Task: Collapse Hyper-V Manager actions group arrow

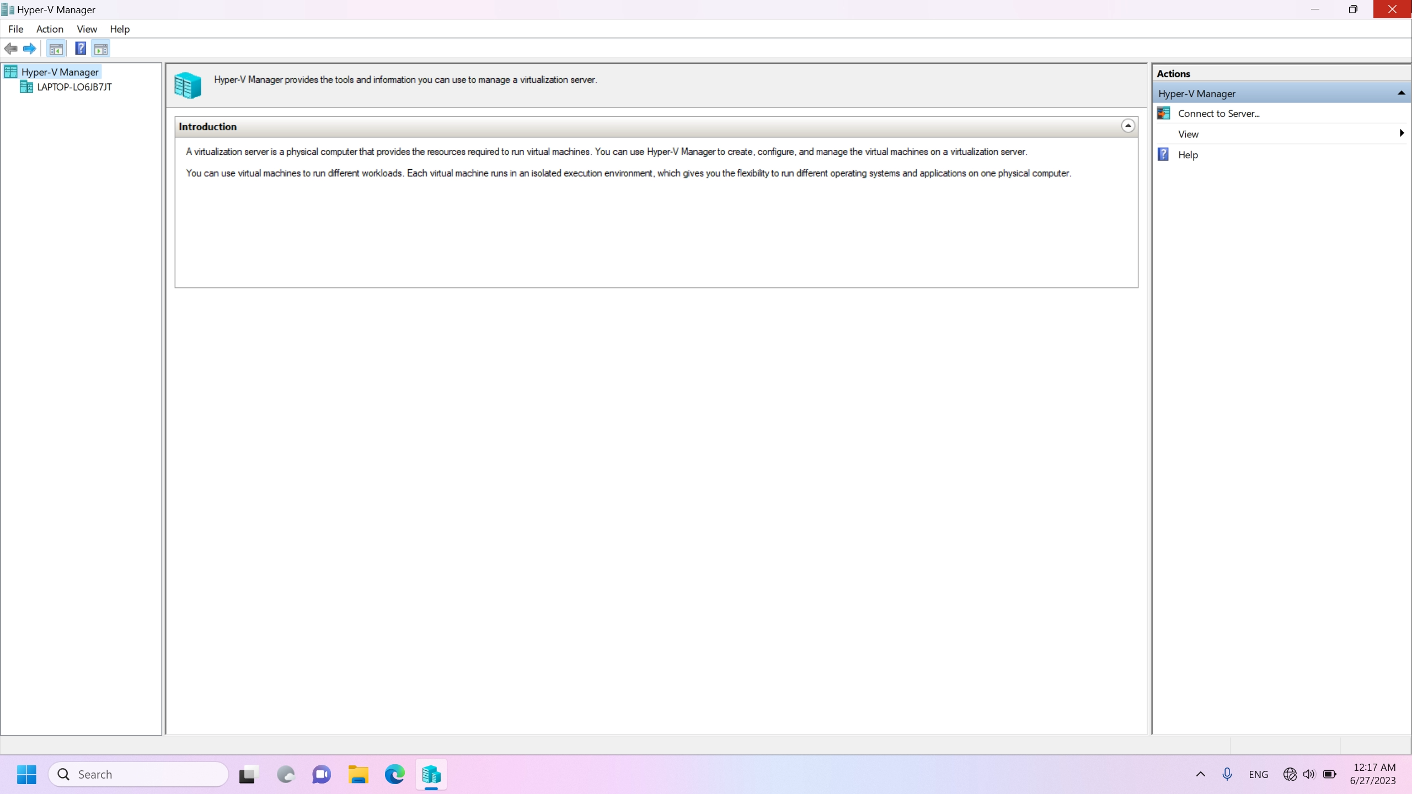Action: [1401, 93]
